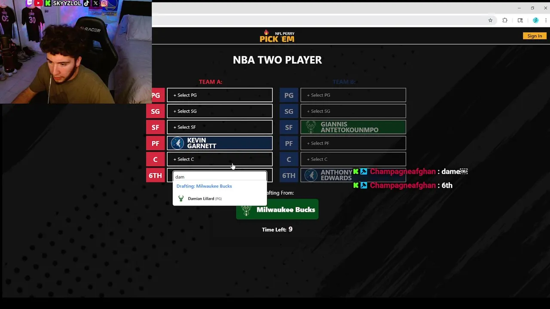The image size is (550, 309).
Task: Click the Bucks logo in Giannis slot
Action: pyautogui.click(x=311, y=127)
